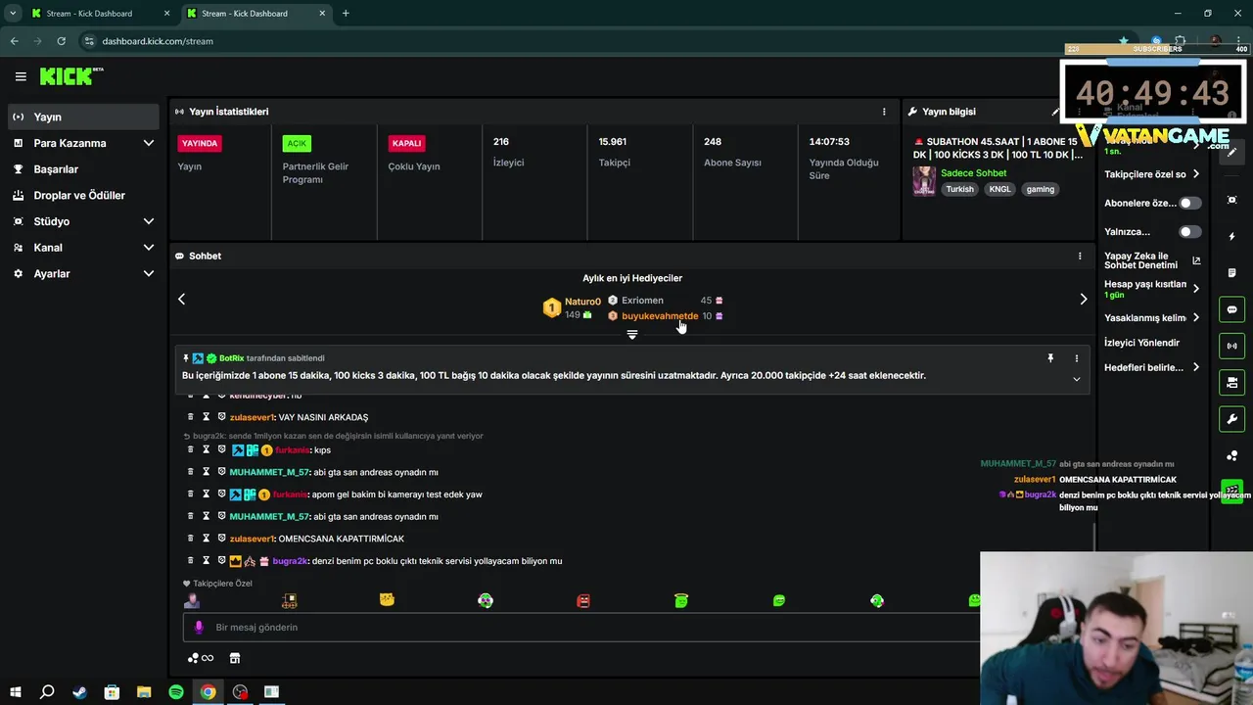Open Spotify from the Windows taskbar
The image size is (1253, 705).
176,692
